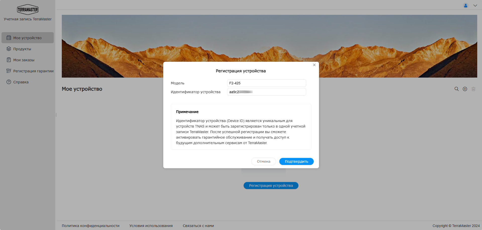This screenshot has height=230, width=482.
Task: Click the delete trash icon
Action: [473, 89]
